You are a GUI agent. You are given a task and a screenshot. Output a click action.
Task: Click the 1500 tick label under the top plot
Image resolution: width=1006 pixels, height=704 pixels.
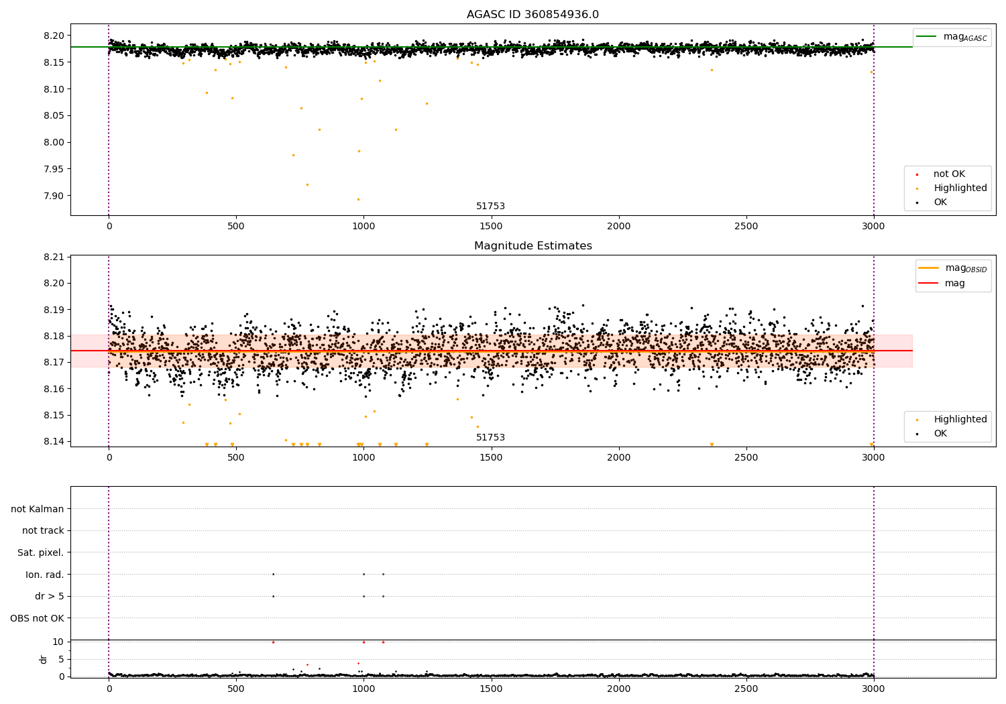click(491, 226)
